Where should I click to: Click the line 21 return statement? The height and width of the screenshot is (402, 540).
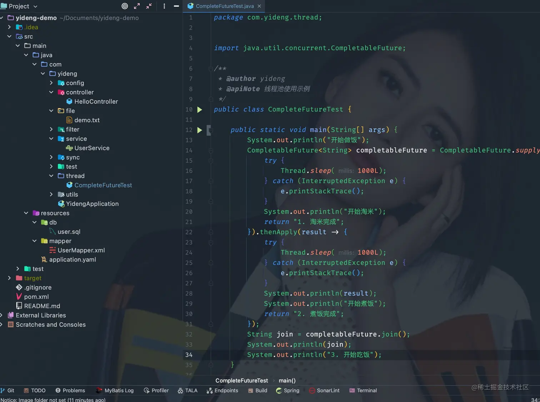point(304,222)
